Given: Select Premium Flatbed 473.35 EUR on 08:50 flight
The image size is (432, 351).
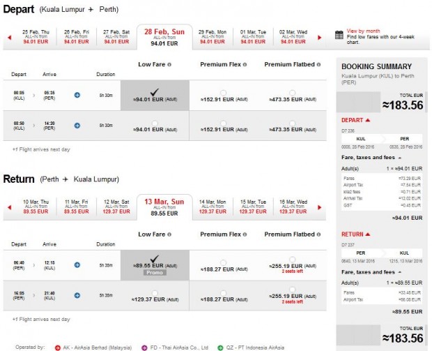Looking at the screenshot, I should pos(293,123).
